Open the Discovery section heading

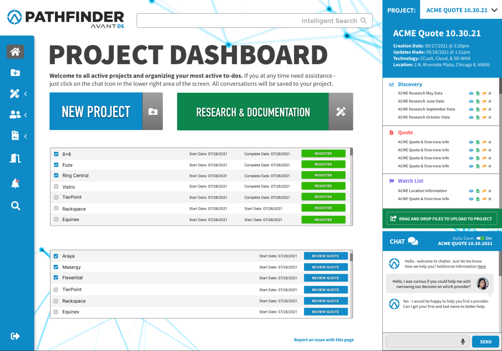(x=410, y=84)
